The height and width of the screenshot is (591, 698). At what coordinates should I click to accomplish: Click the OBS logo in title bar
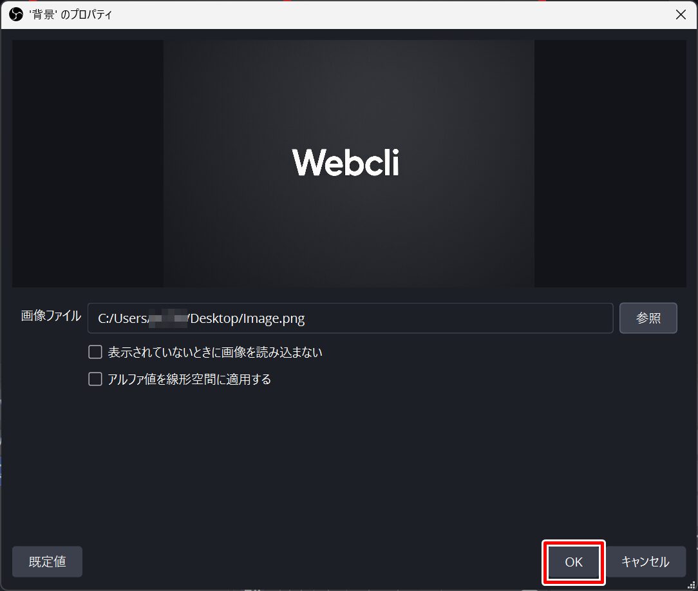pyautogui.click(x=16, y=15)
